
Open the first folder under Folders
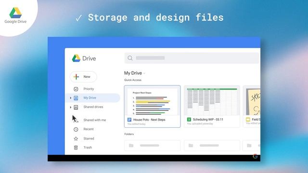[152, 146]
